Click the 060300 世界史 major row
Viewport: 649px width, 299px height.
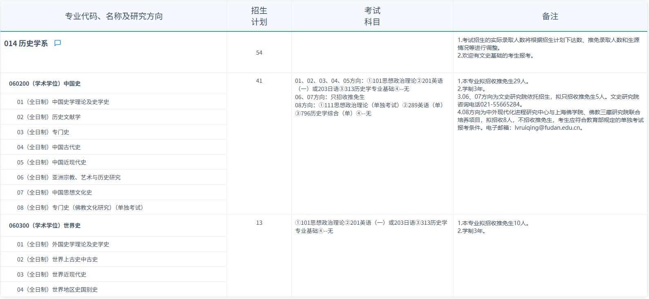(x=45, y=226)
